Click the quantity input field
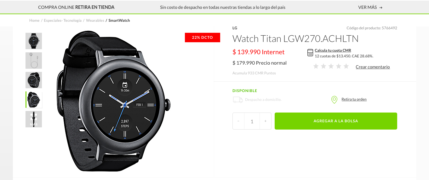Screen dimensions: 429x180 point(252,121)
